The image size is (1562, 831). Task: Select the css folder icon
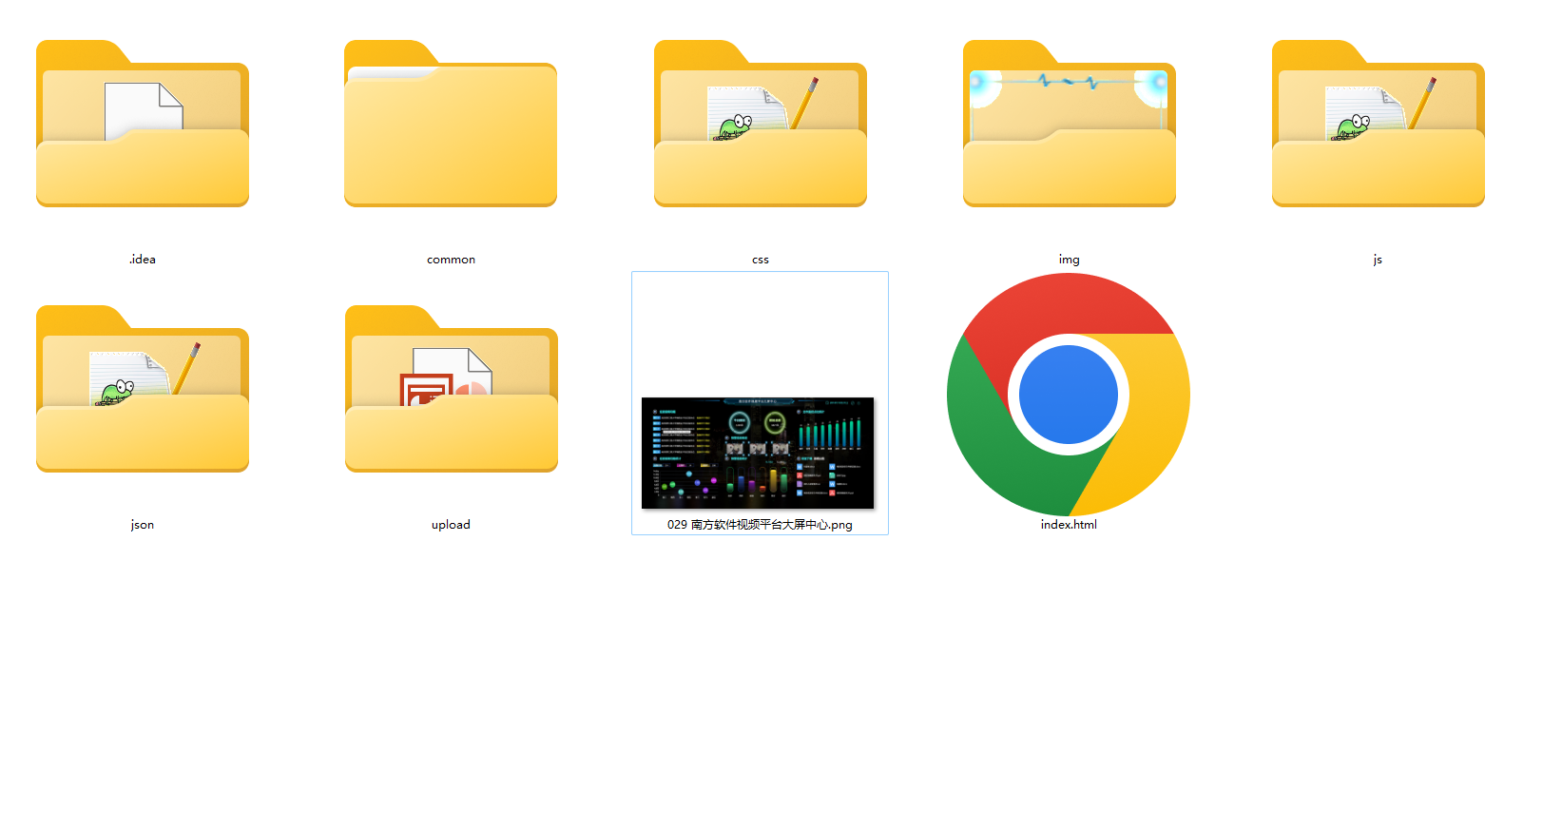pos(761,123)
